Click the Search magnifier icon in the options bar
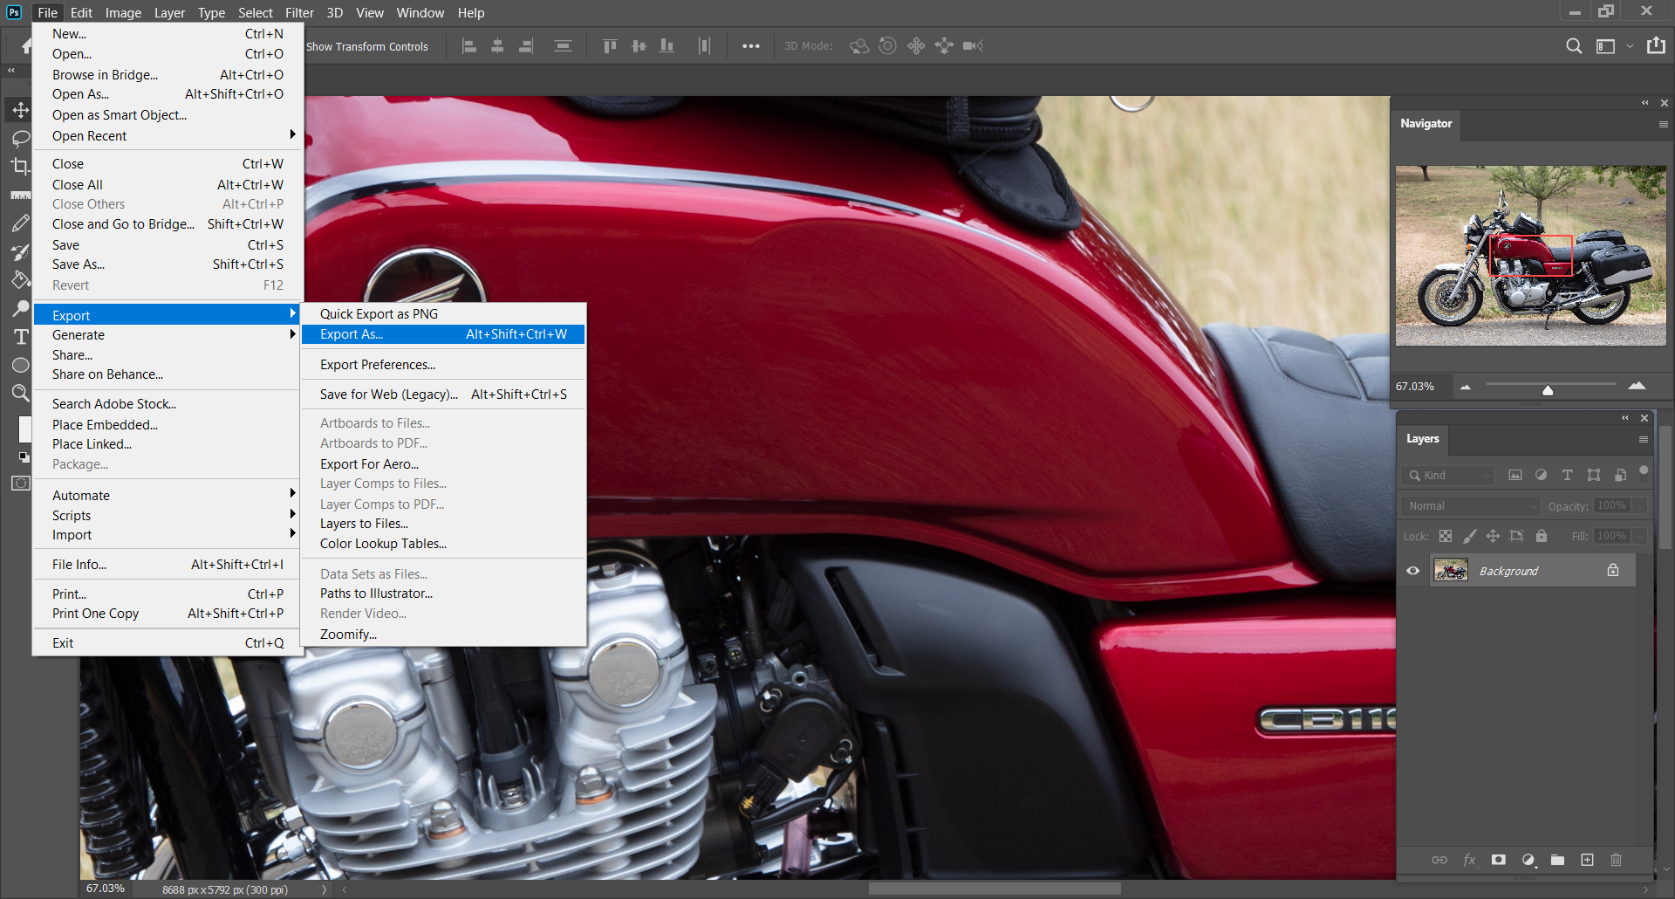The height and width of the screenshot is (899, 1675). [1573, 46]
